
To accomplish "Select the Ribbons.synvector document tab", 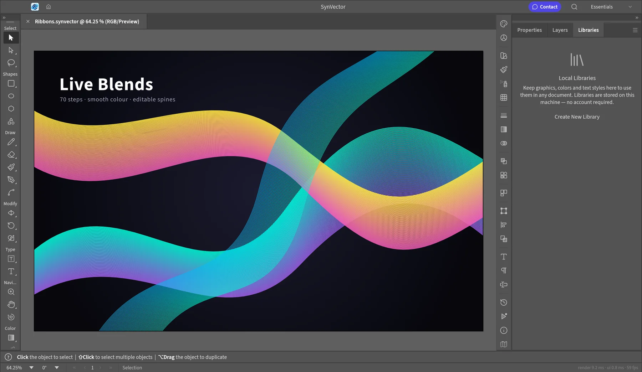I will (87, 22).
